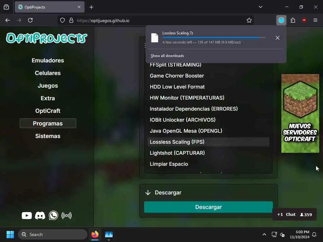Show hidden system tray icons
323x242 pixels.
264,234
